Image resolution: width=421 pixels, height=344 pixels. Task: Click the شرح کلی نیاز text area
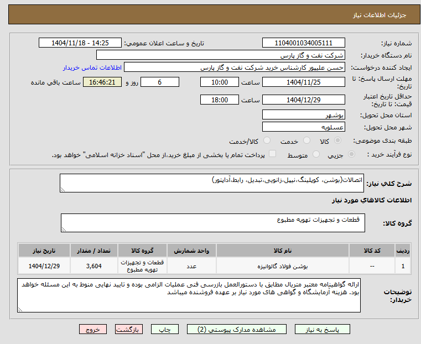(x=211, y=183)
